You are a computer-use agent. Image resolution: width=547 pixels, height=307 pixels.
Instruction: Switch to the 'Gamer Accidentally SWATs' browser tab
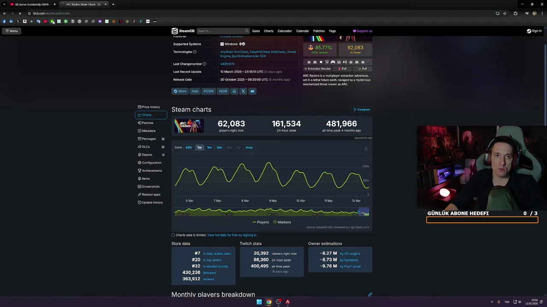(x=32, y=4)
